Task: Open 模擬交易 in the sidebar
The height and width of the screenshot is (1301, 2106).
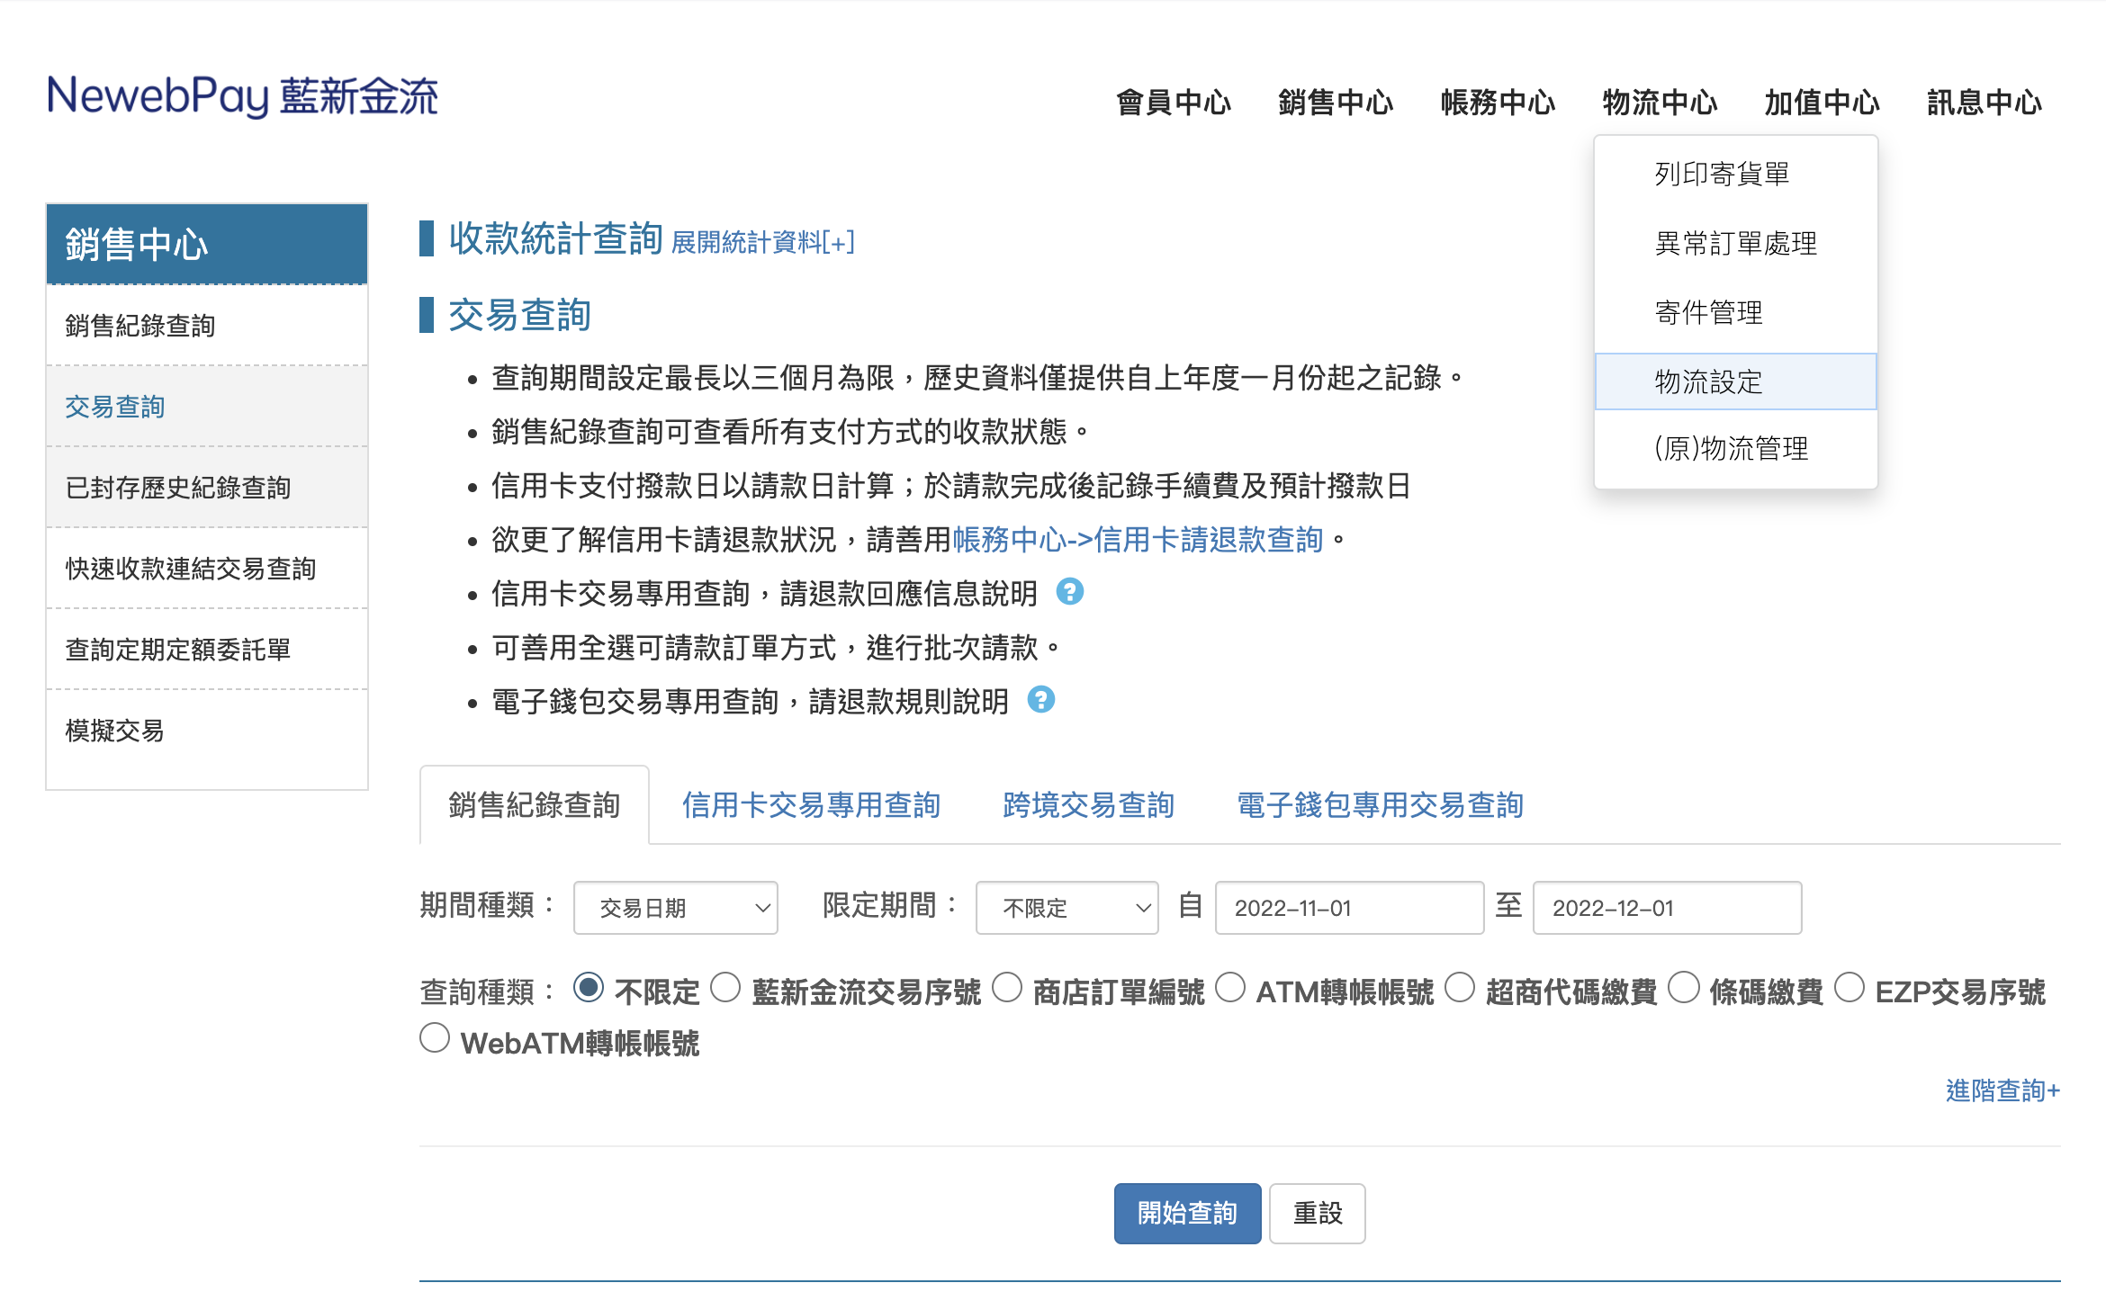Action: click(113, 731)
